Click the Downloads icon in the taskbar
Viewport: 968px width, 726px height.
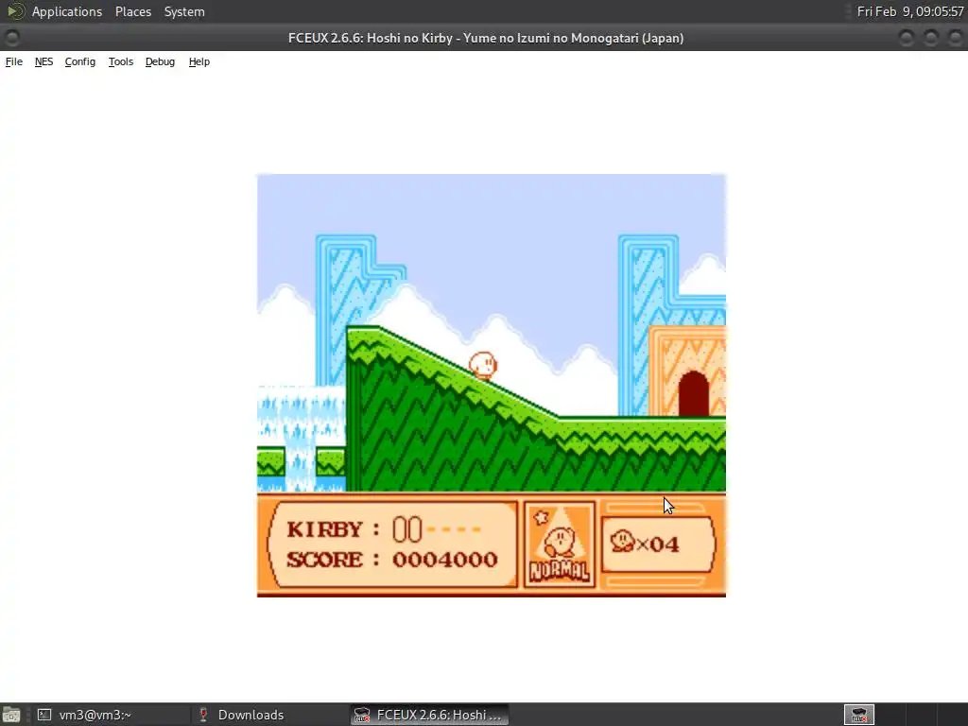[x=202, y=715]
